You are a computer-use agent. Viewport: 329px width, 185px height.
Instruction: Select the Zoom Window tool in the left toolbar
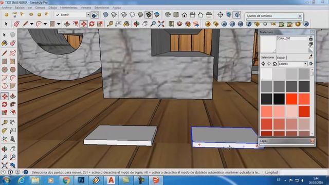click(12, 157)
